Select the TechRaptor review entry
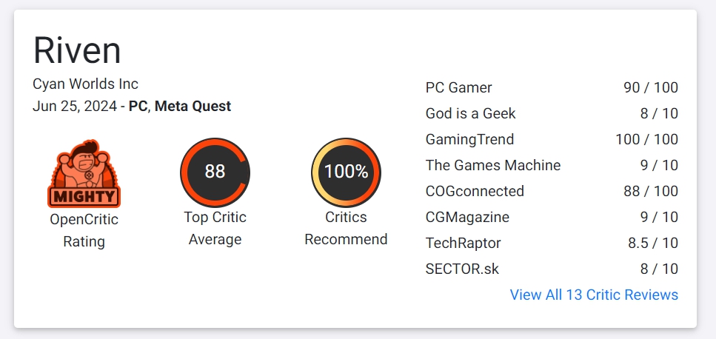This screenshot has width=716, height=339. tap(464, 243)
